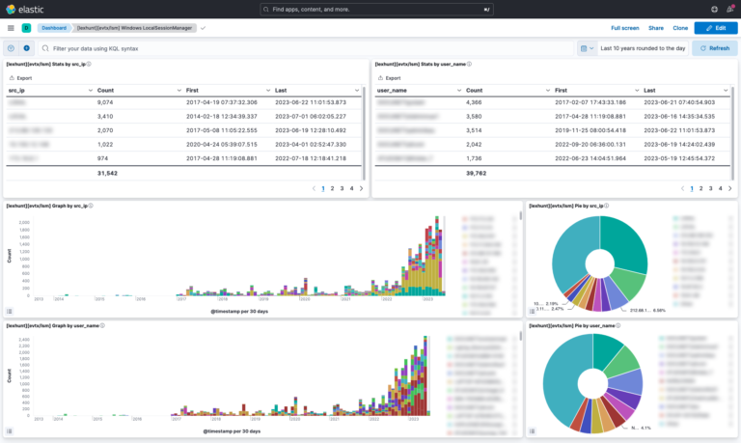Open saved query menu beside filter icon
Viewport: 741px width, 443px height.
11,47
